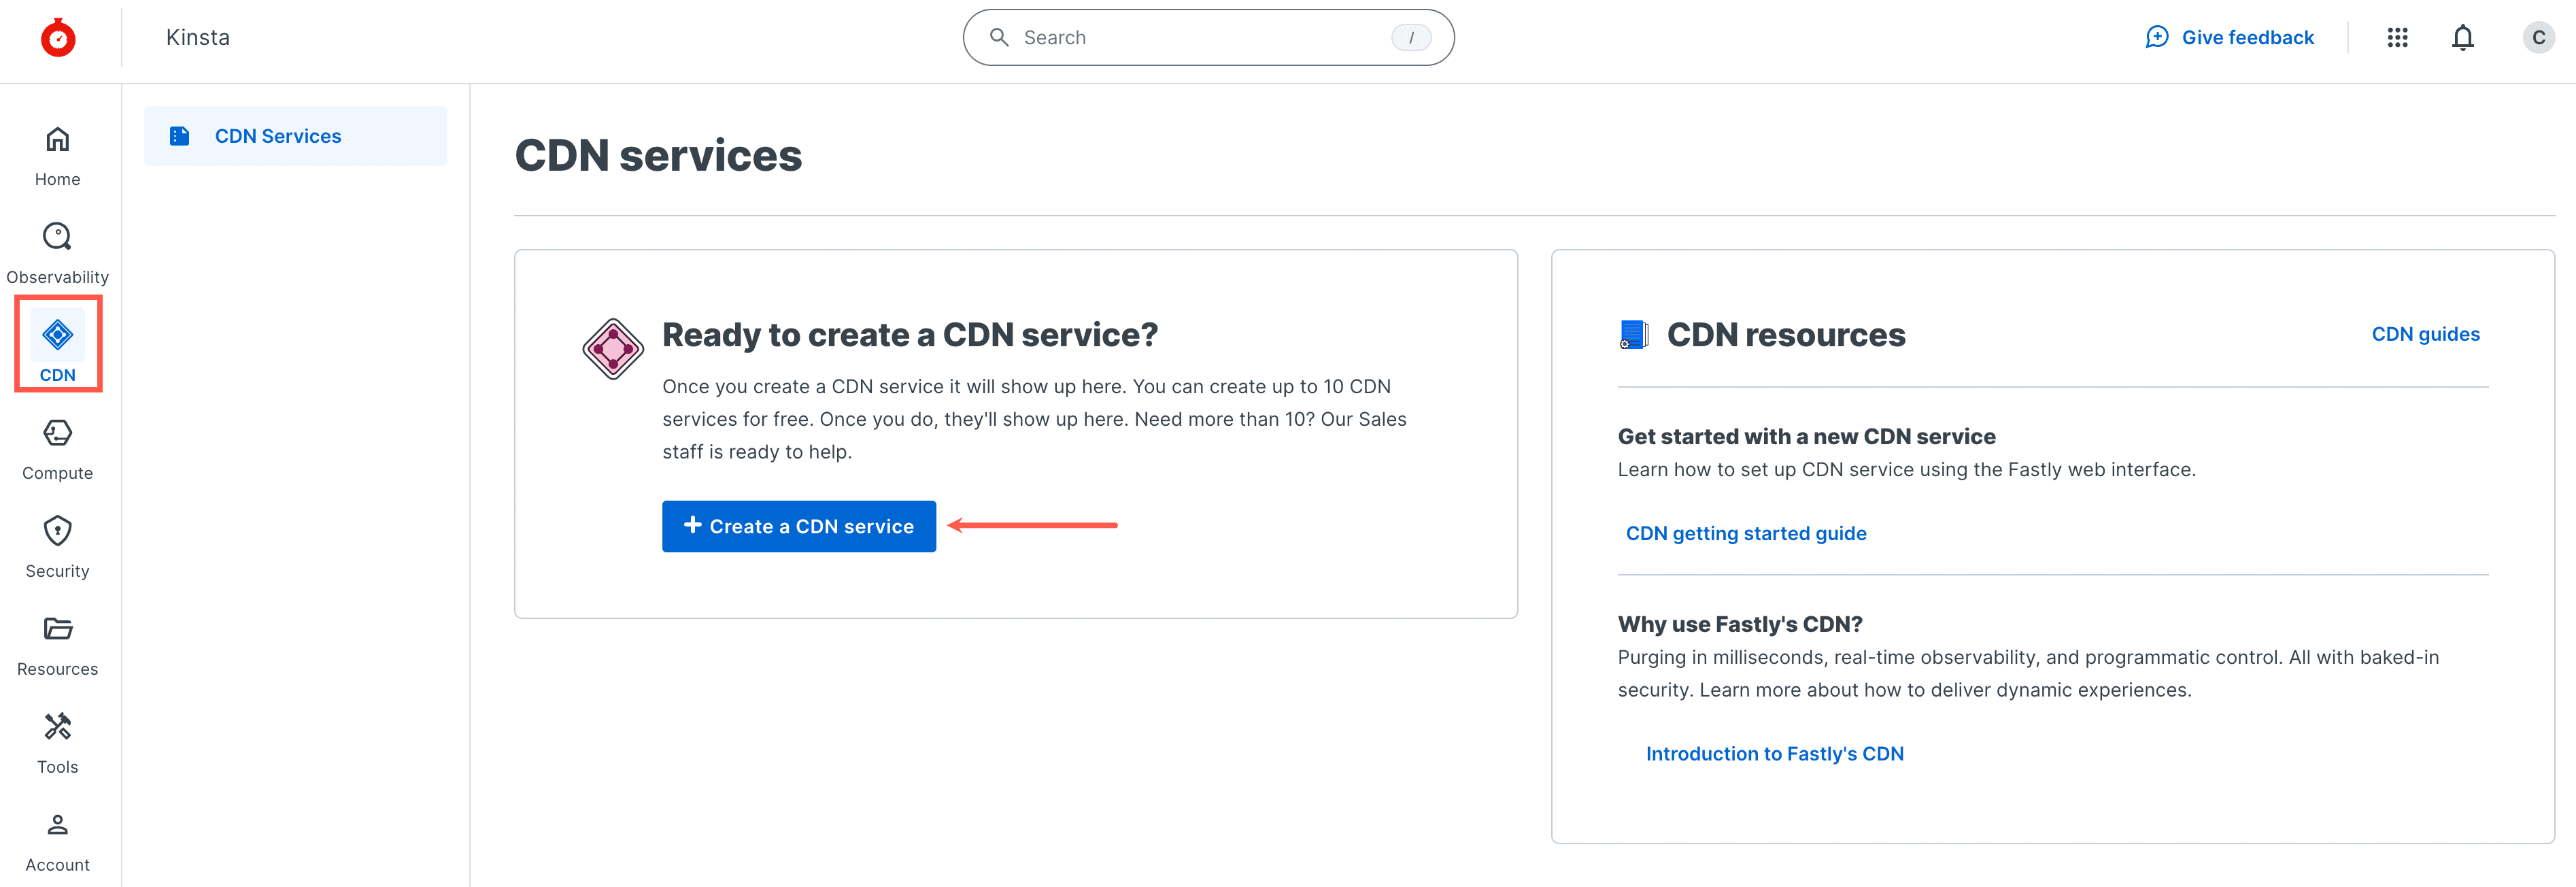
Task: Click the Fastly logo top left
Action: 58,37
